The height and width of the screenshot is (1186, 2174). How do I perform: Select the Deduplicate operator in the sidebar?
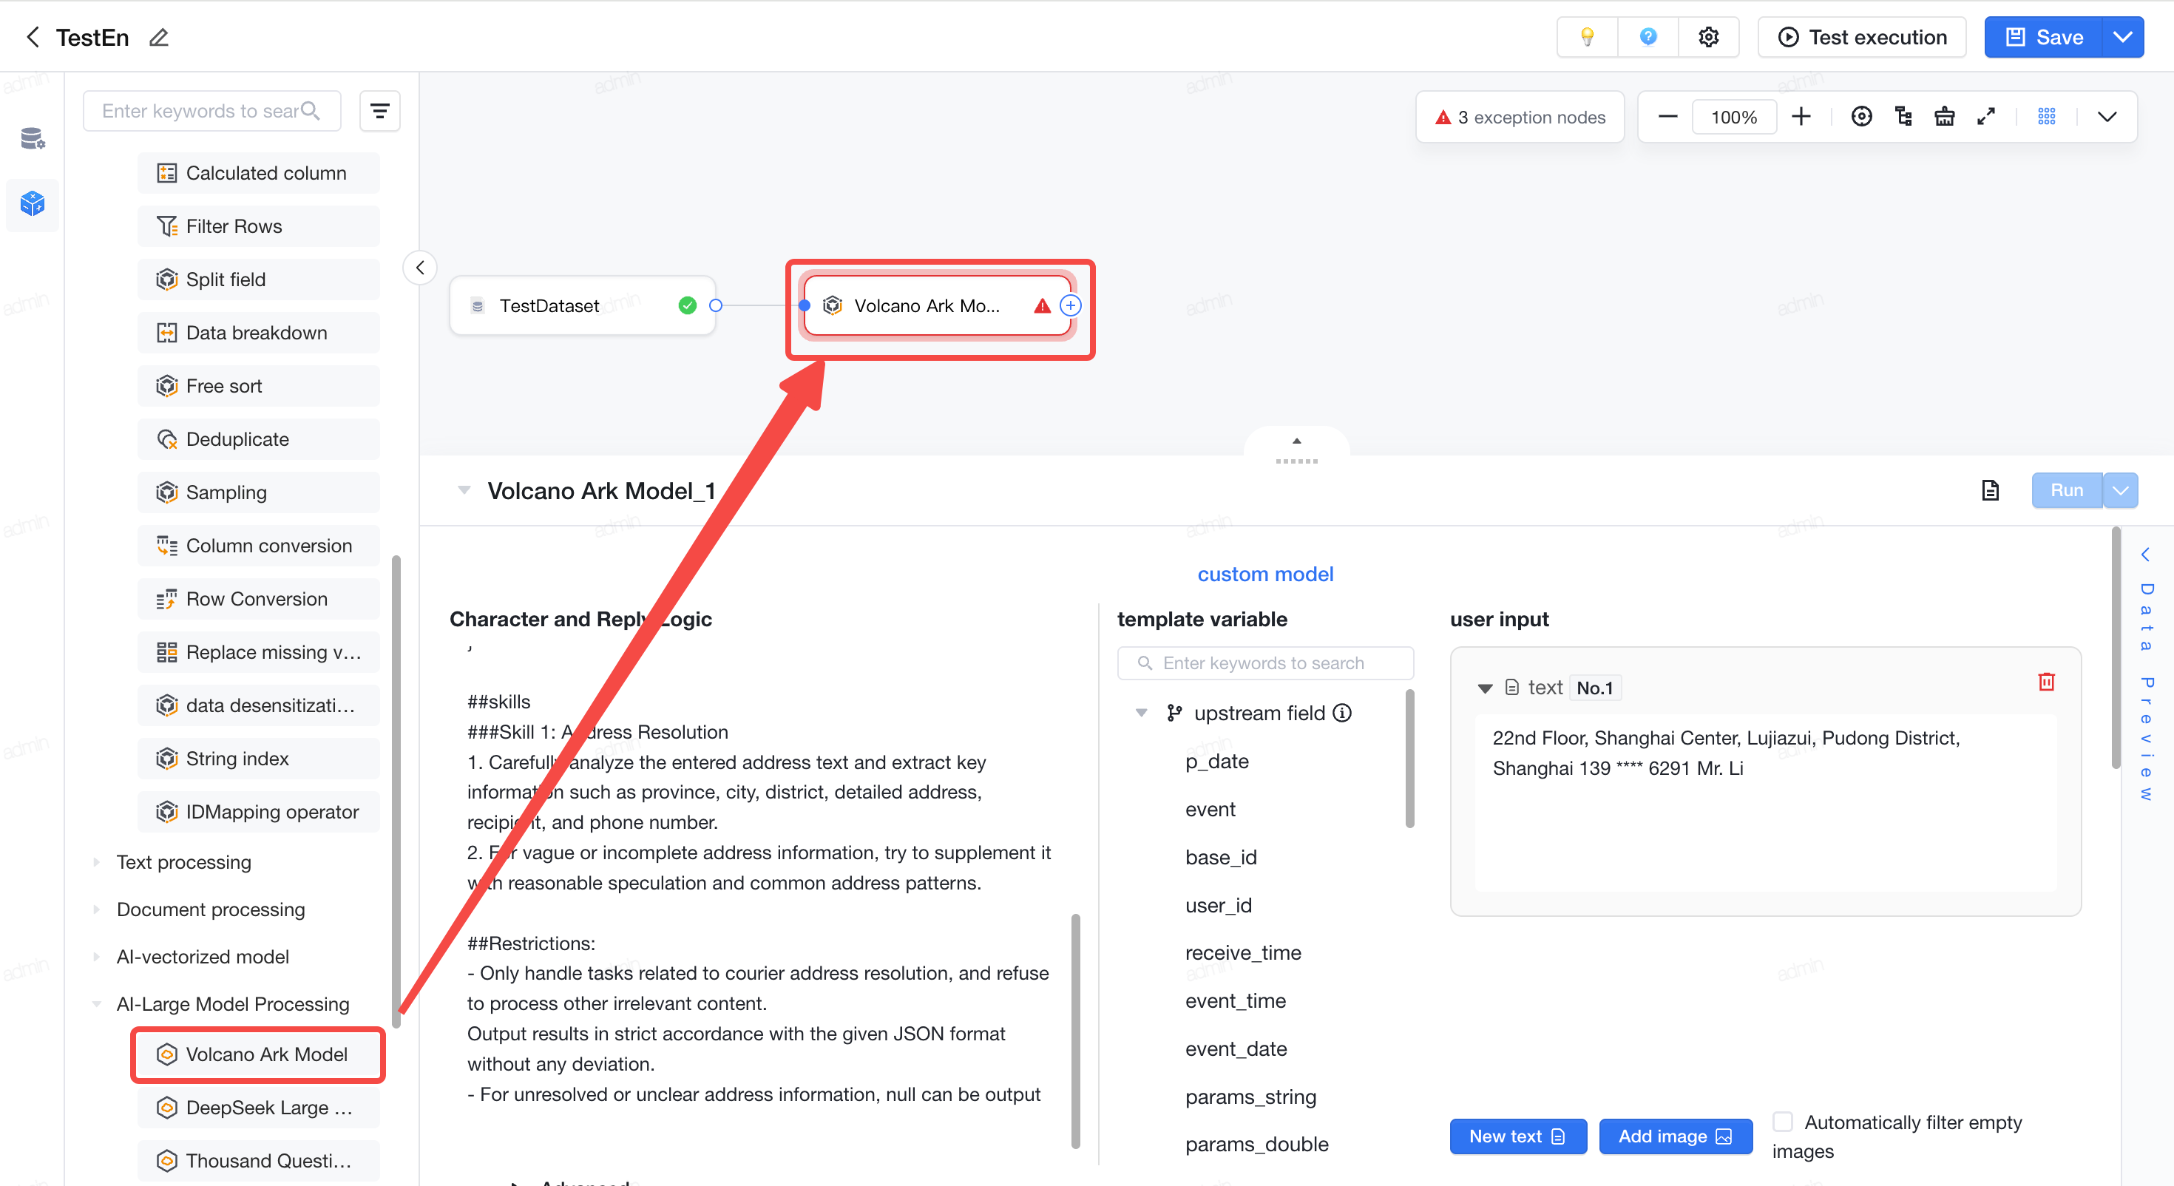click(258, 439)
